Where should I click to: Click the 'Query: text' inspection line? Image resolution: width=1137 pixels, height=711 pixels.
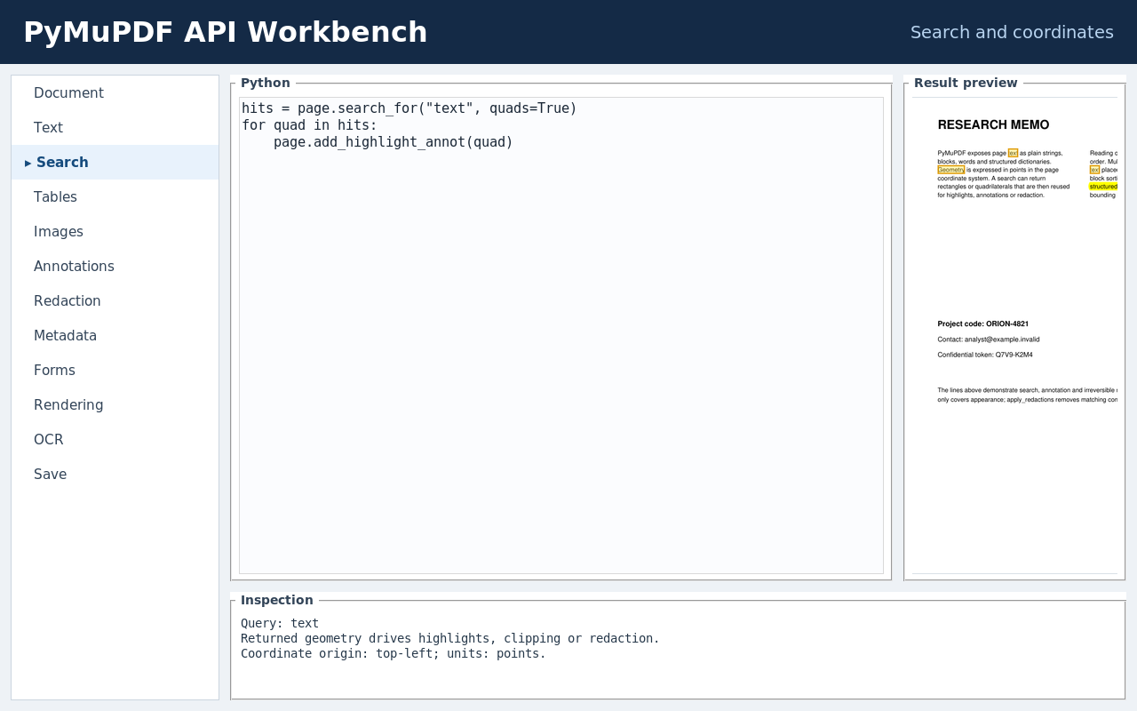click(x=280, y=624)
